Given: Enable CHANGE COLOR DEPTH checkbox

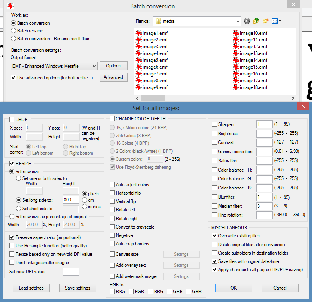Looking at the screenshot, I should (112, 119).
